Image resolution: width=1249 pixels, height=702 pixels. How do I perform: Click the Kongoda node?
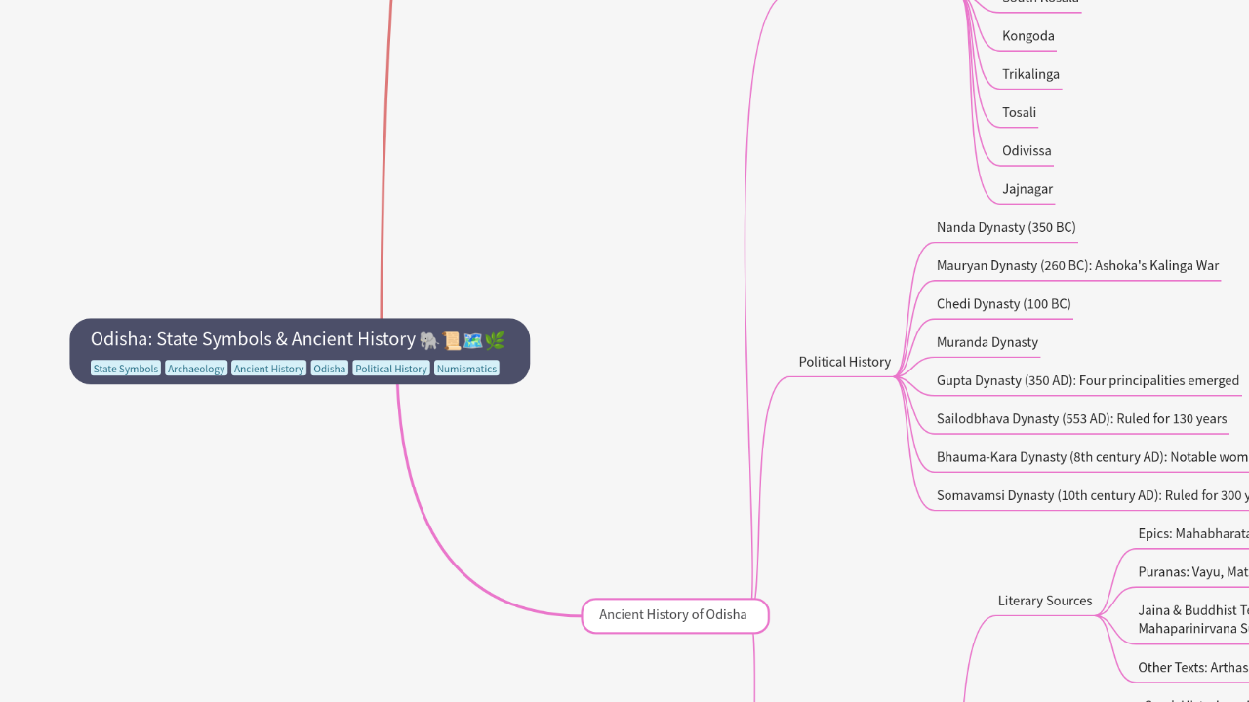1028,36
